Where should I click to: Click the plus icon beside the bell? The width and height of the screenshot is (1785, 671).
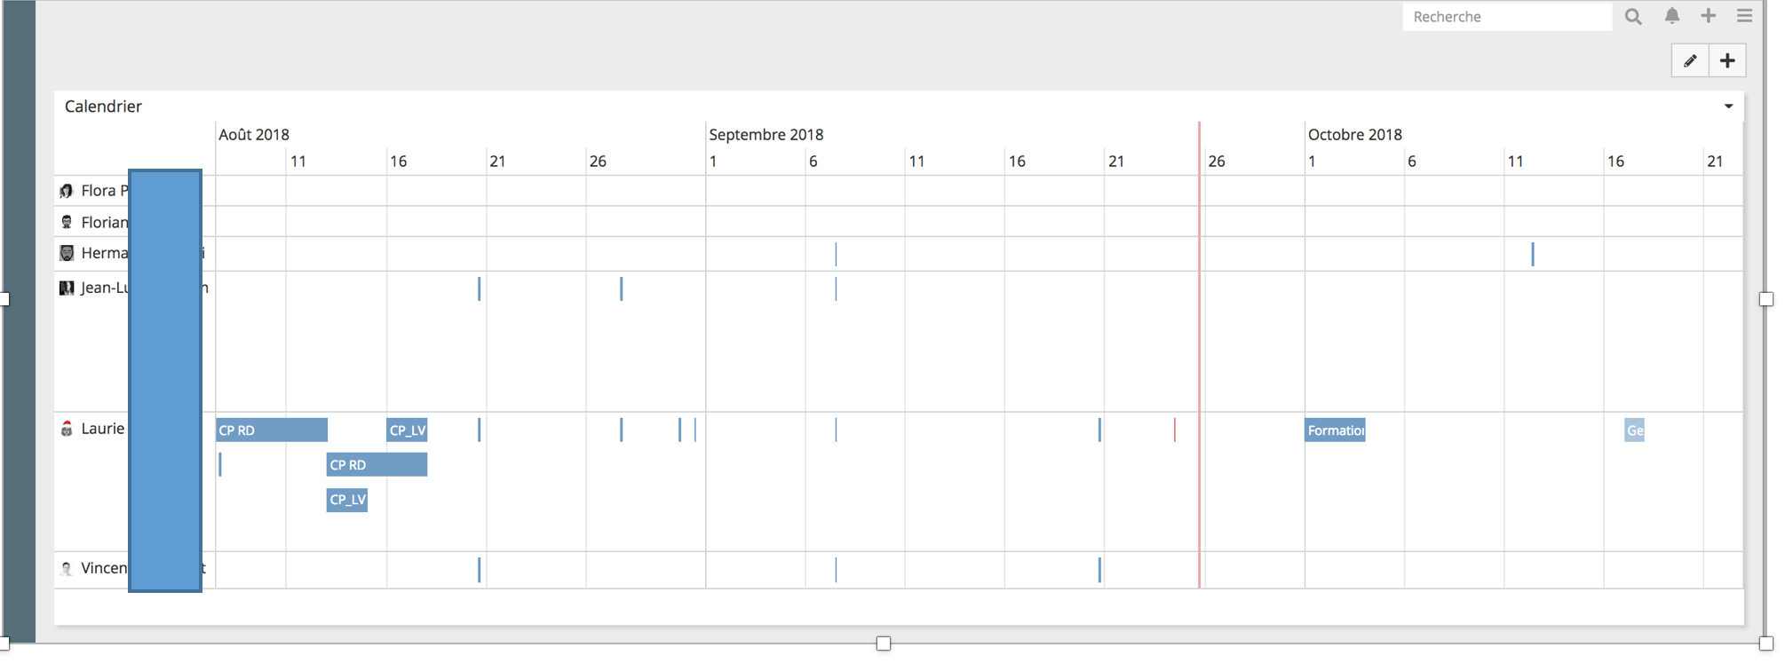pos(1709,16)
